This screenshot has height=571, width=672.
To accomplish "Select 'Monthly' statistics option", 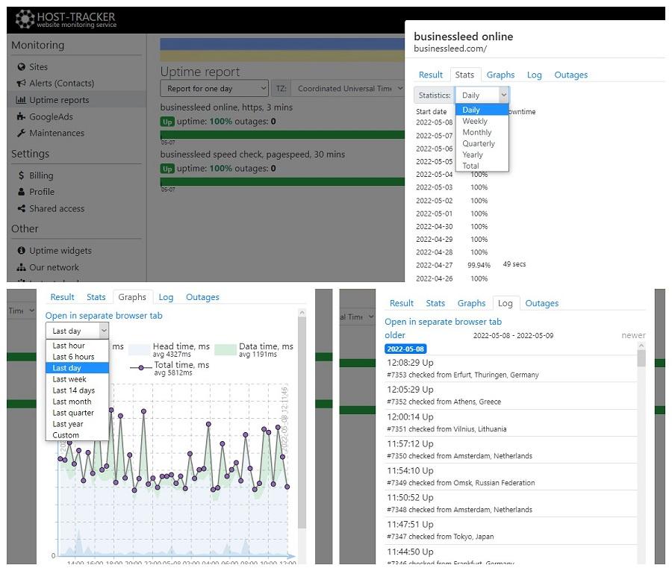I will tap(476, 132).
